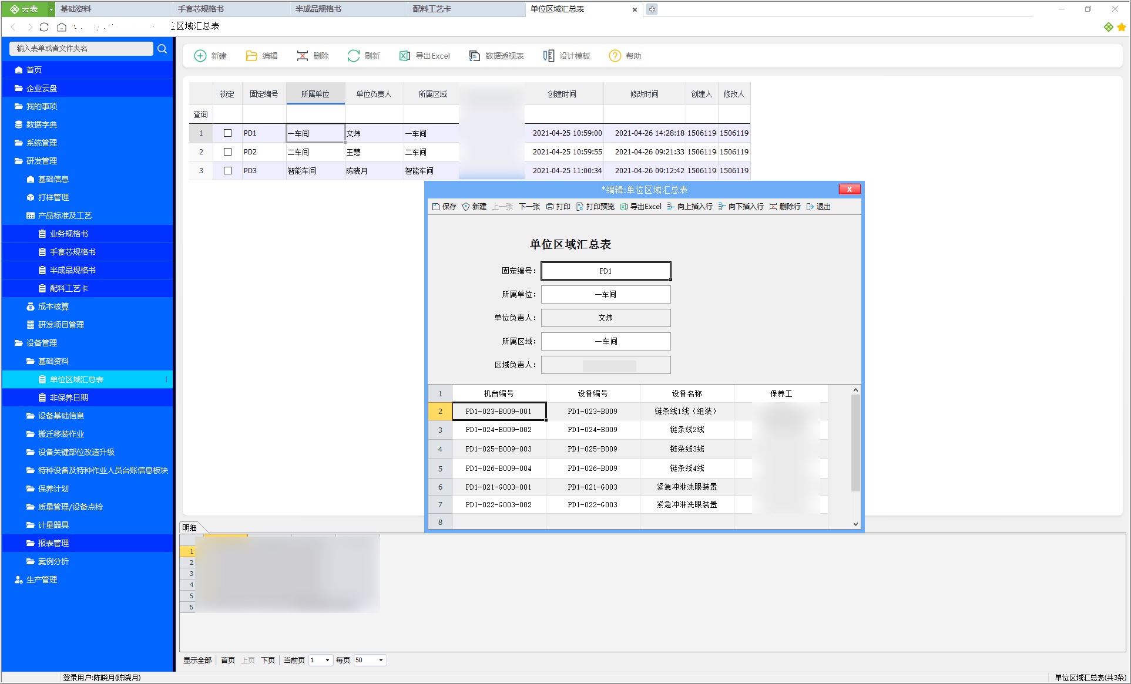Tick the lock checkbox for row PD2
The image size is (1131, 684).
[227, 152]
